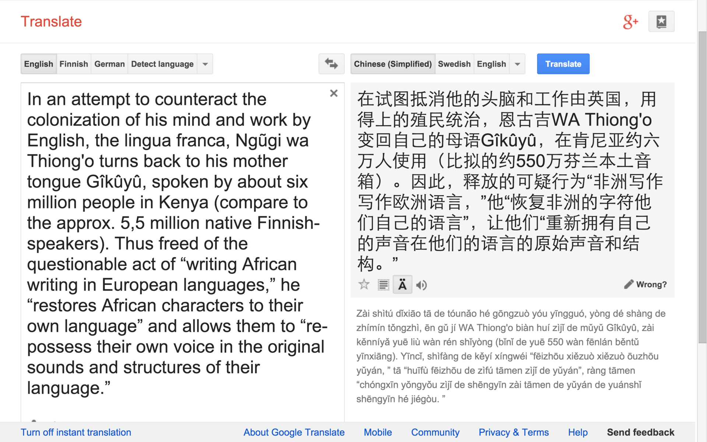707x442 pixels.
Task: Select German as the source language
Action: 109,64
